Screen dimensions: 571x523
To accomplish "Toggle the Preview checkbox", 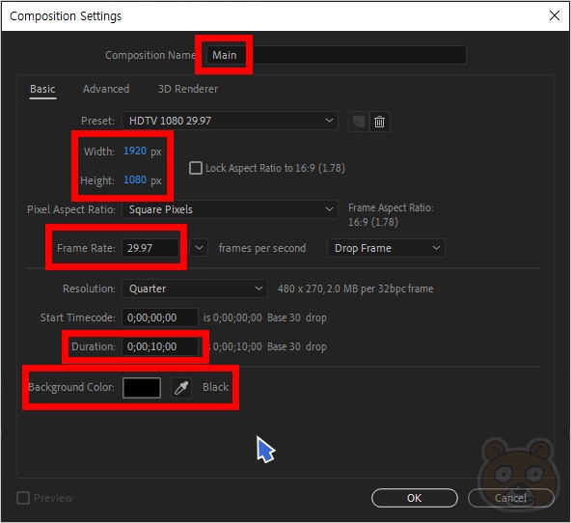I will (x=23, y=498).
